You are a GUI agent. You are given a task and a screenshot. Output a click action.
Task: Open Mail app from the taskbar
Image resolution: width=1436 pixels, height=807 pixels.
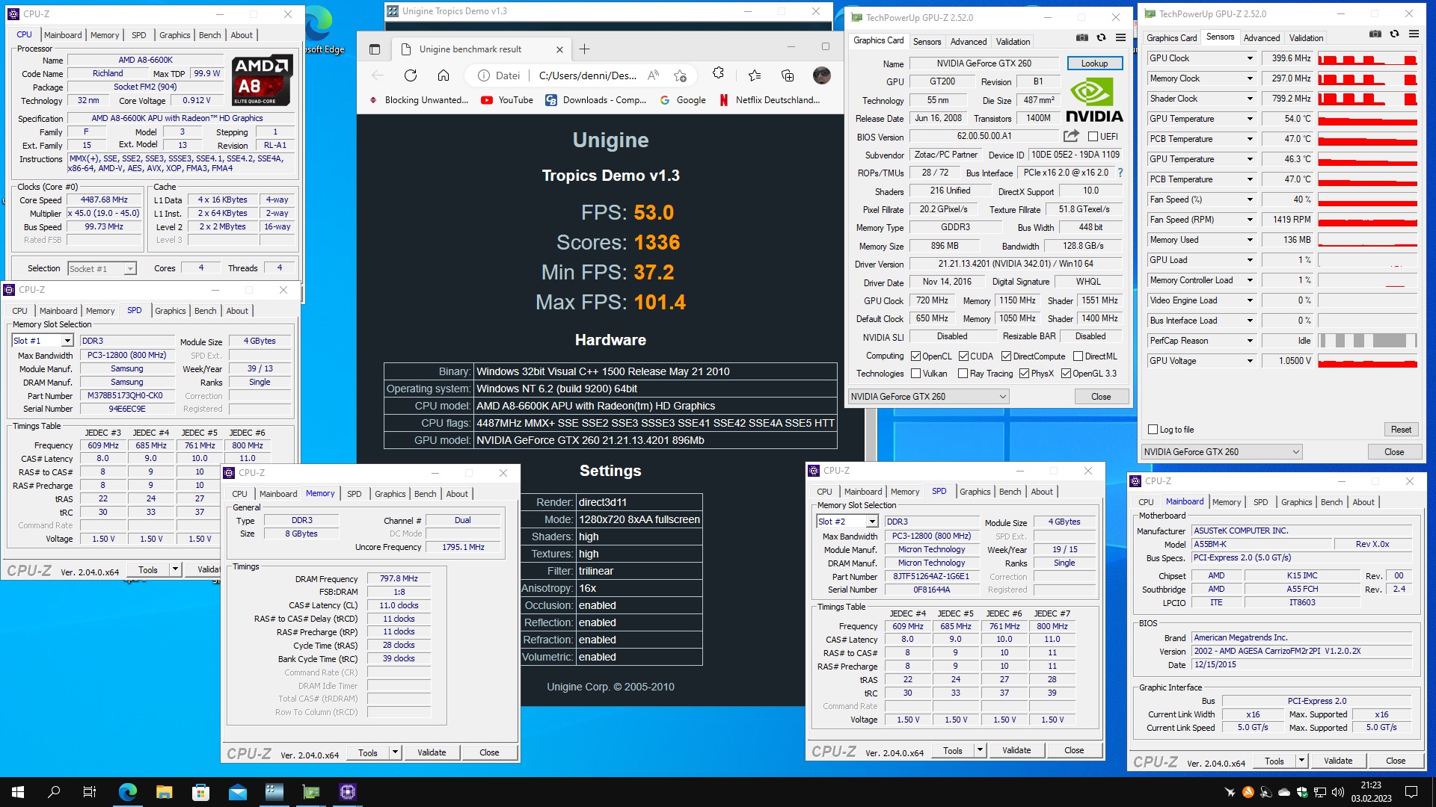[237, 792]
